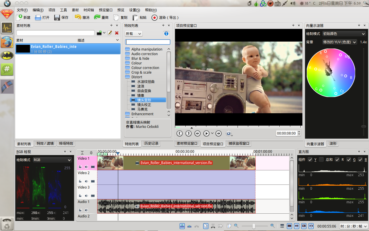Toggle the G checkbox in histogram
369x231 pixels.
(349, 160)
